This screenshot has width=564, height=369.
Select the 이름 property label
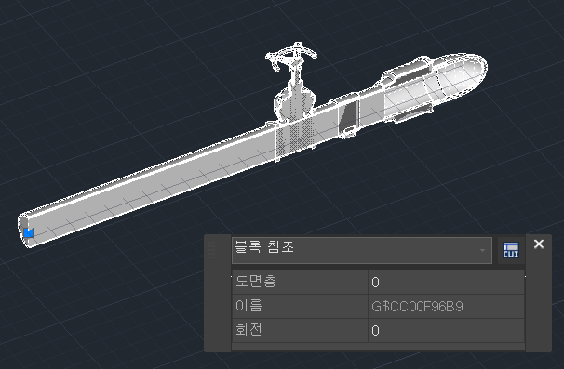pyautogui.click(x=248, y=306)
